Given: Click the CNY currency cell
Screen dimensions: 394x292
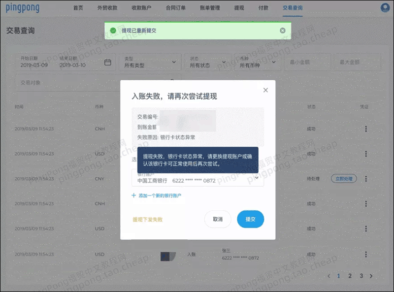Looking at the screenshot, I should coord(99,179).
